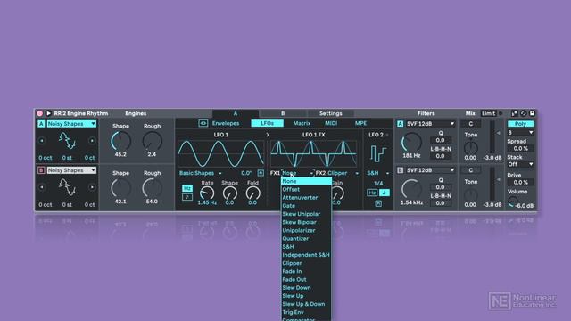Adjust filter B frequency knob at 1.54 kHz

[x=411, y=189]
